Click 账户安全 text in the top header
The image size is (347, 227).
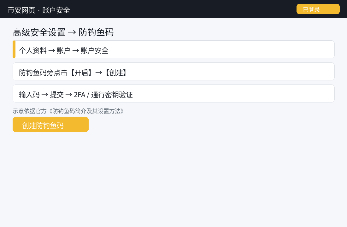click(x=56, y=10)
